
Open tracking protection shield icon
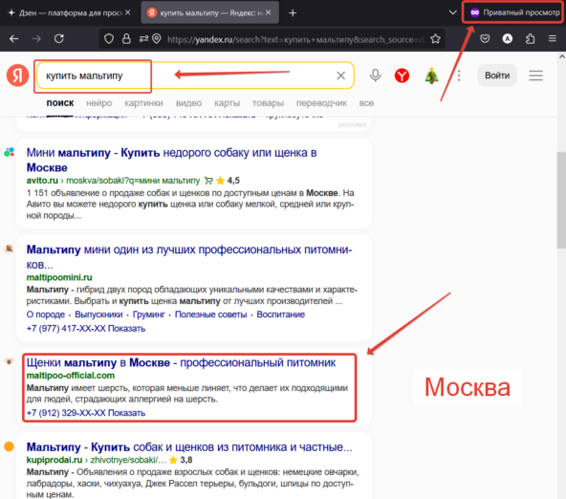(x=109, y=38)
